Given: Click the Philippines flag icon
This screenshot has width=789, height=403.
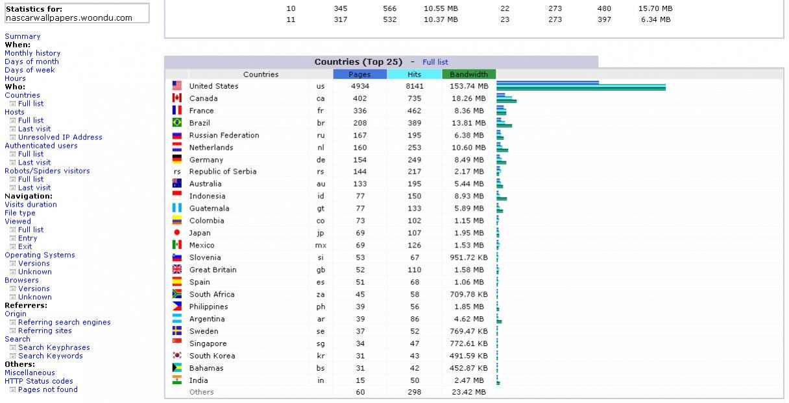Looking at the screenshot, I should (176, 306).
